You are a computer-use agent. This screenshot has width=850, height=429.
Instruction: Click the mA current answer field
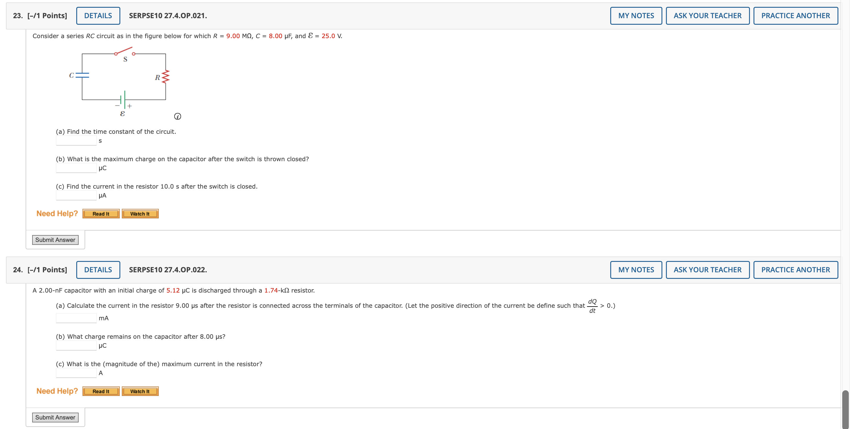pyautogui.click(x=76, y=318)
